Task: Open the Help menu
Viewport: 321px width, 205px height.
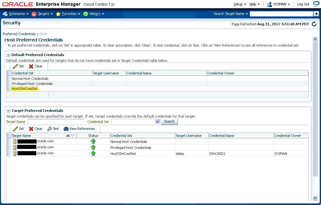Action: pyautogui.click(x=255, y=4)
